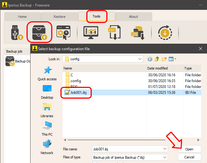This screenshot has width=207, height=163.
Task: Expand the view menu dropdown arrow
Action: 175,59
